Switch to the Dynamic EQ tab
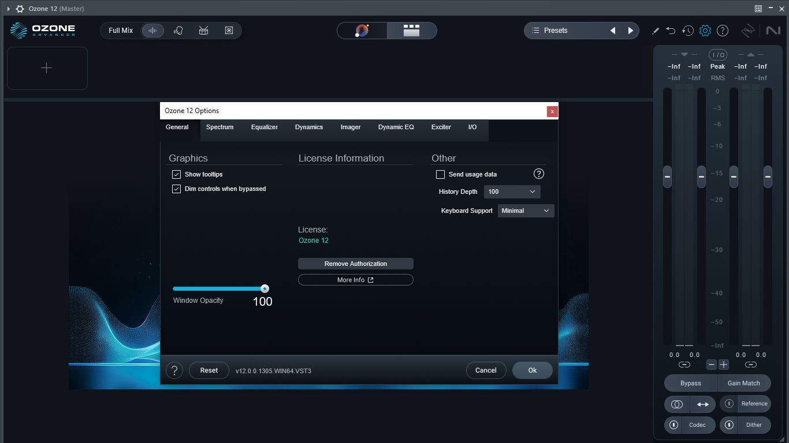Image resolution: width=789 pixels, height=443 pixels. [x=396, y=127]
